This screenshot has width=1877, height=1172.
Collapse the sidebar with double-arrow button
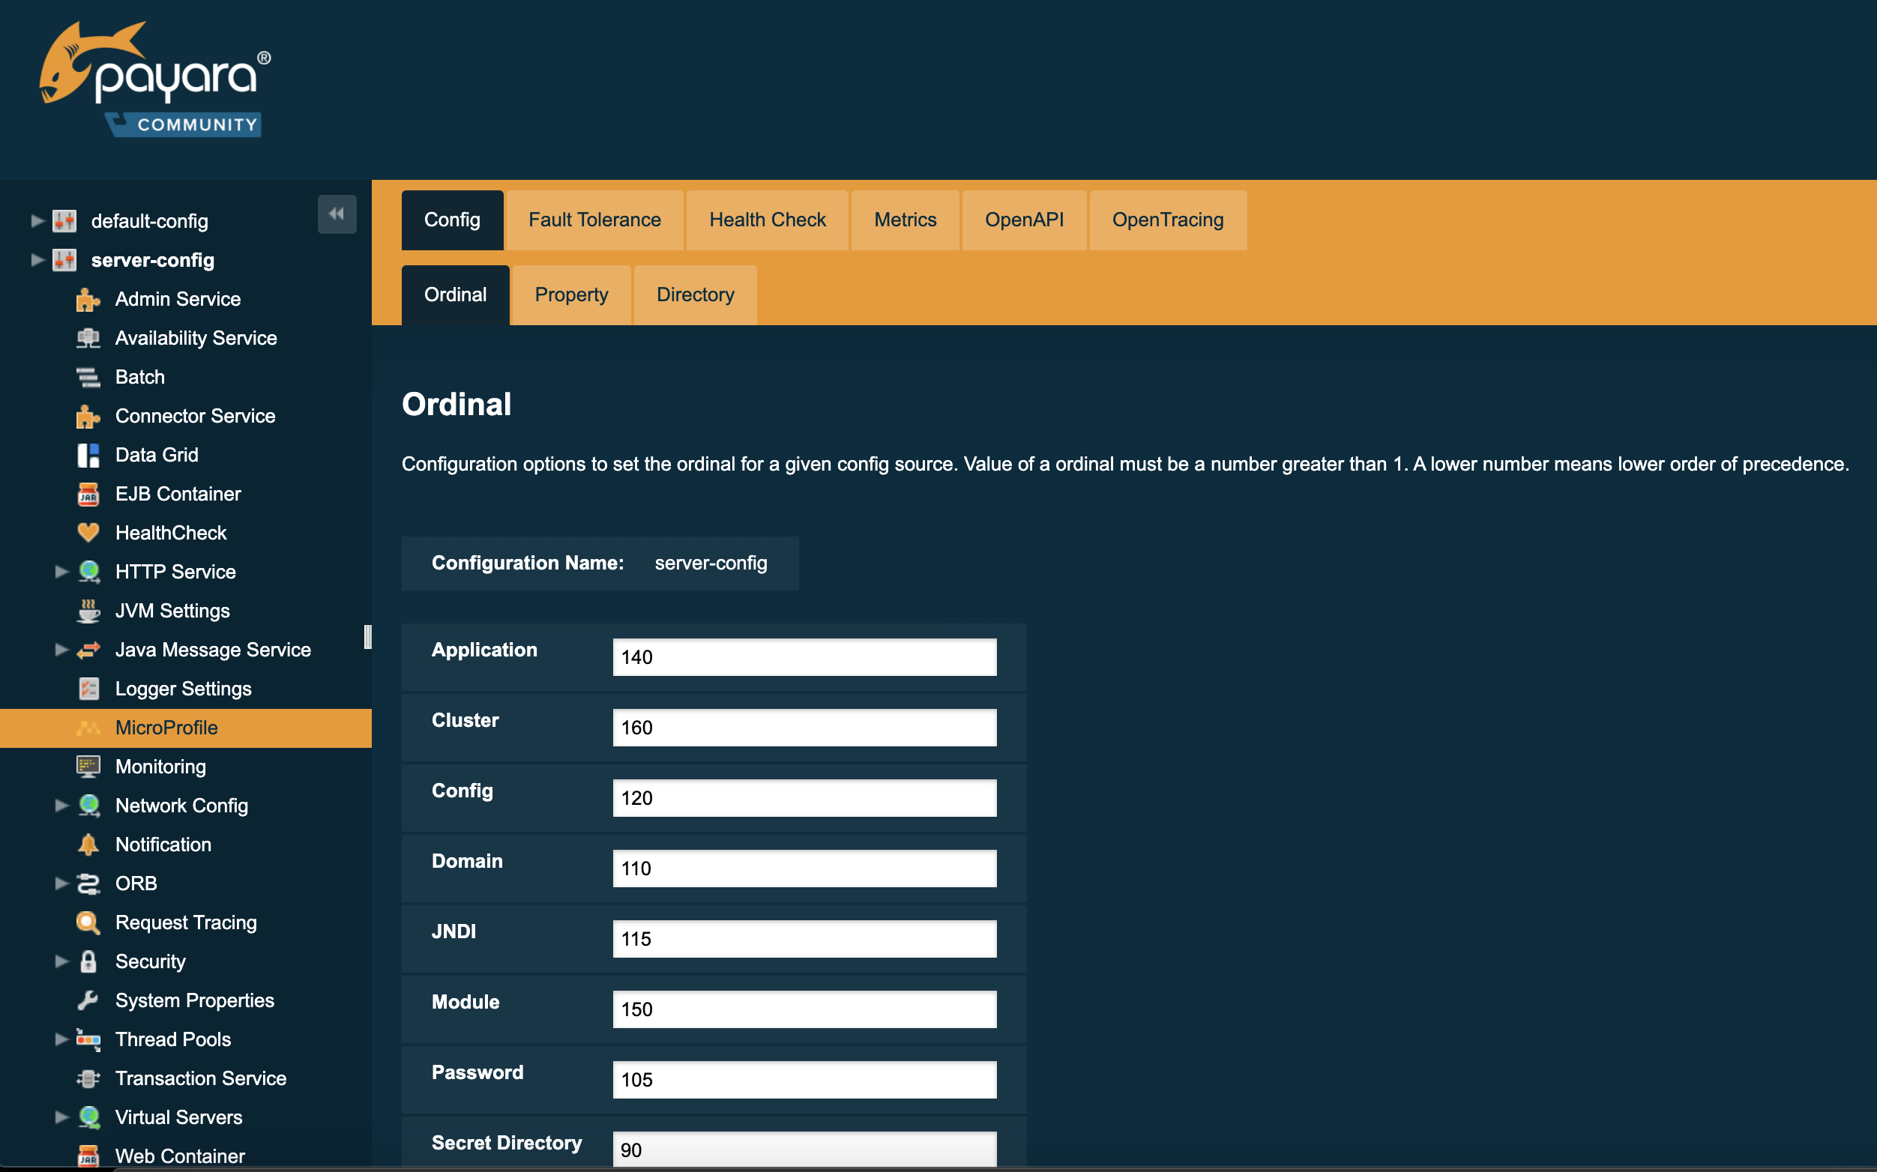[x=337, y=215]
